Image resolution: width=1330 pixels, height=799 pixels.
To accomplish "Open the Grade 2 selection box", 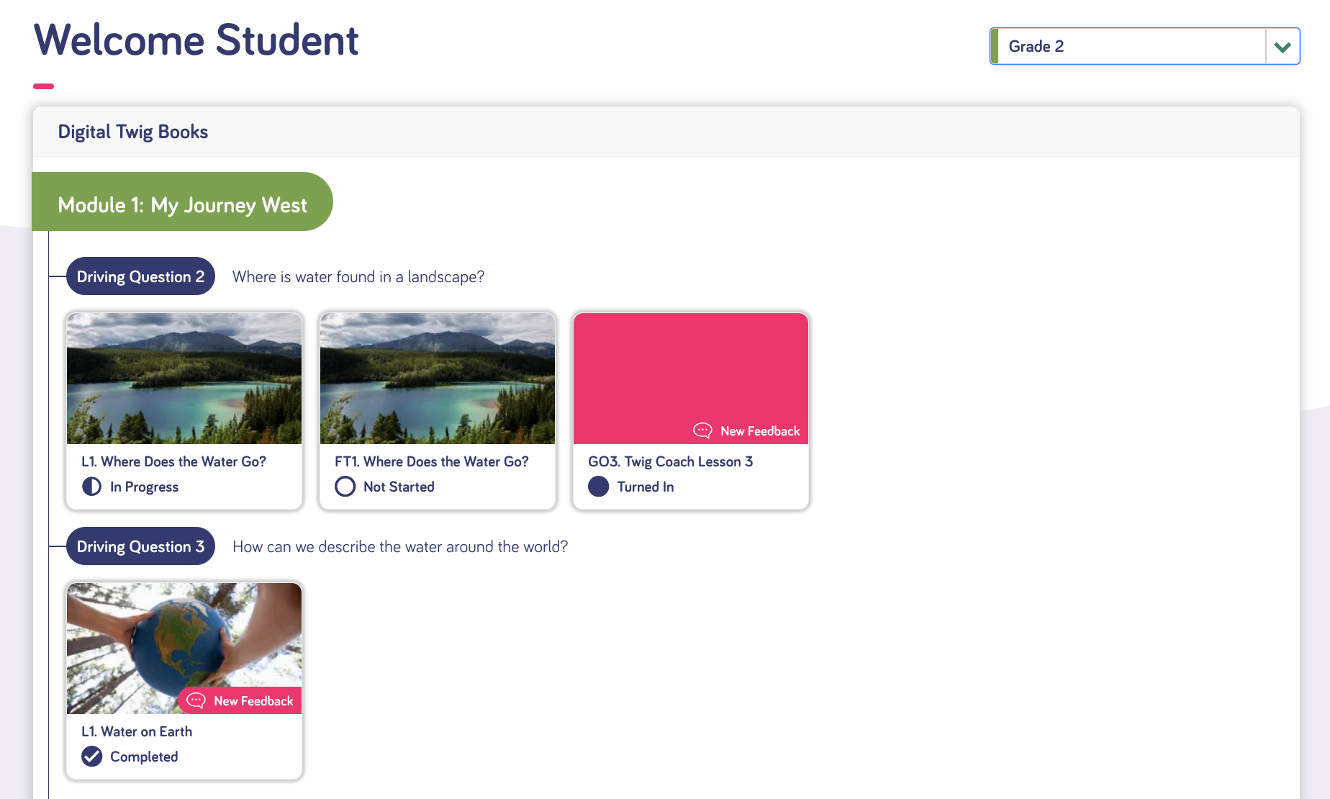I will tap(1127, 47).
